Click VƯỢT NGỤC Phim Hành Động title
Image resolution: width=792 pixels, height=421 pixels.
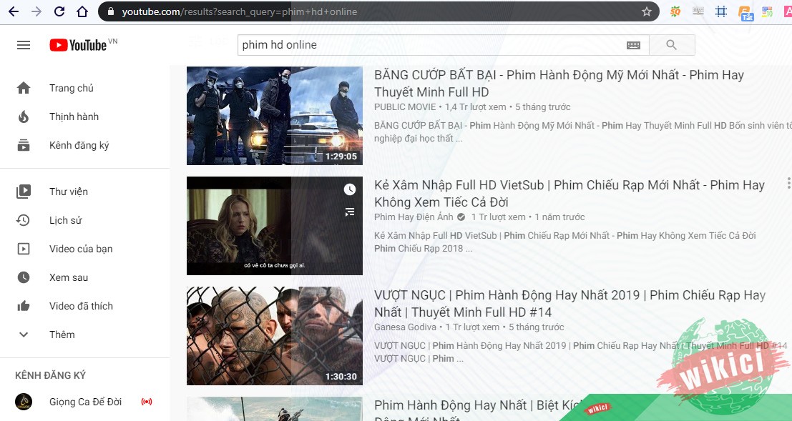(569, 303)
